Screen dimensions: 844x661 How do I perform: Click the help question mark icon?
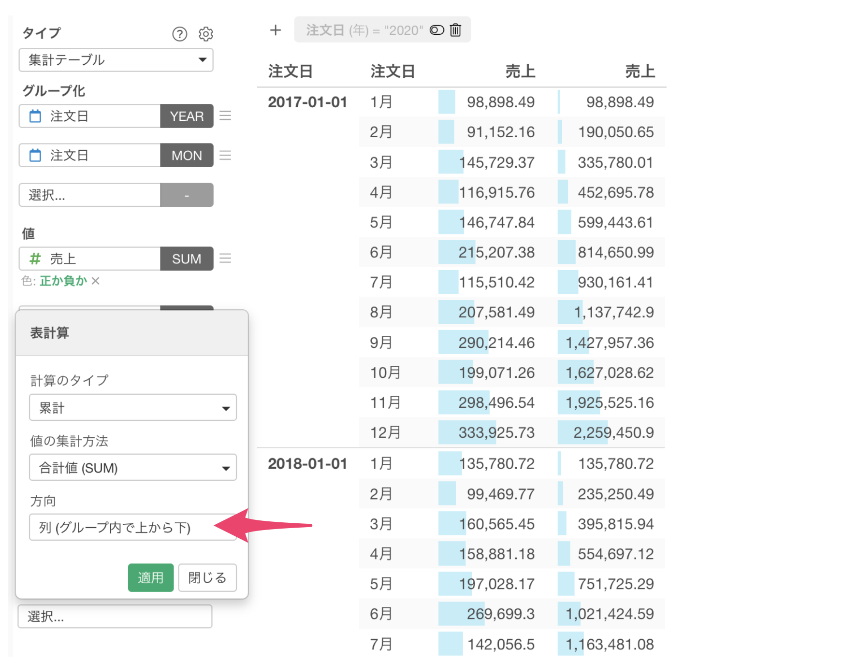point(179,34)
